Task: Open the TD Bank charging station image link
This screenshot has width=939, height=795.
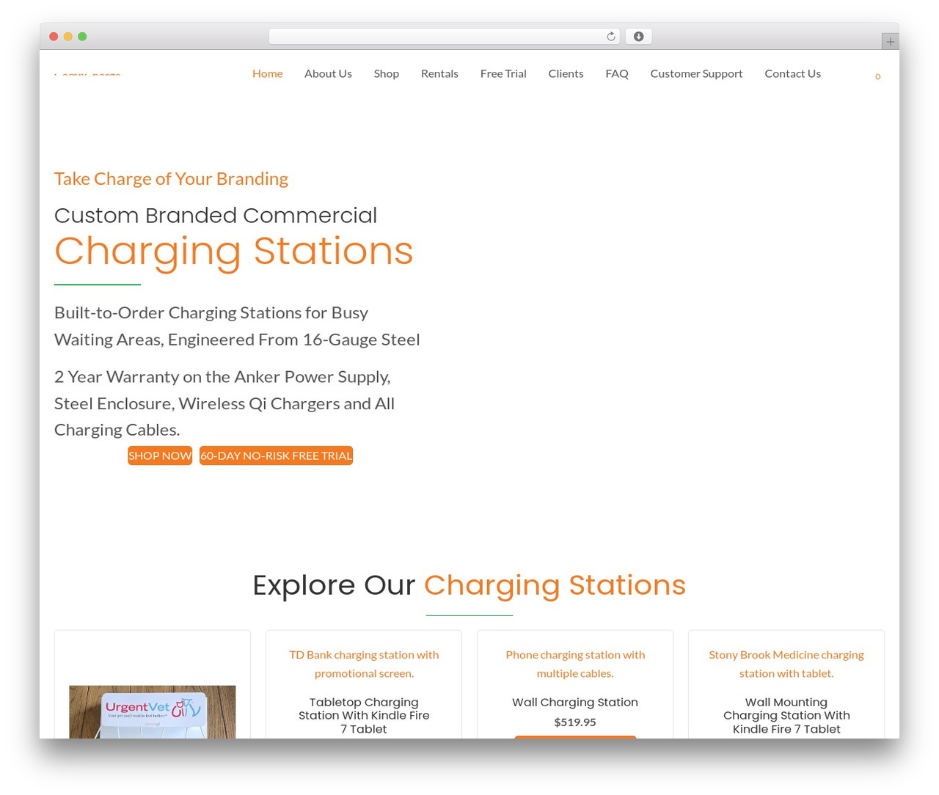Action: (364, 664)
